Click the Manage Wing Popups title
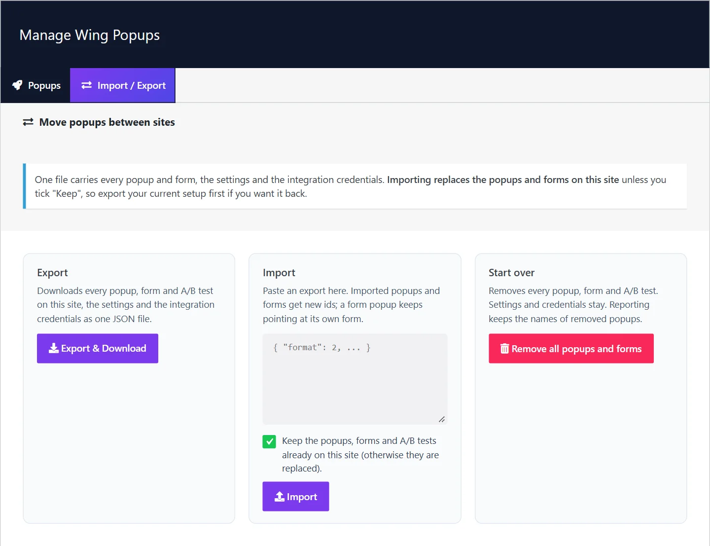Image resolution: width=710 pixels, height=546 pixels. (x=90, y=36)
